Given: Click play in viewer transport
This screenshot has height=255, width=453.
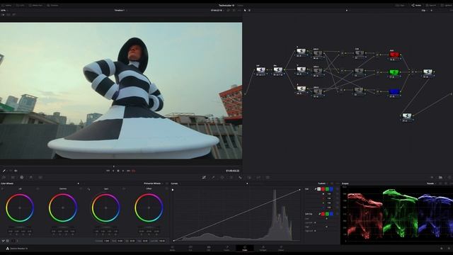Looking at the screenshot, I should 123,171.
